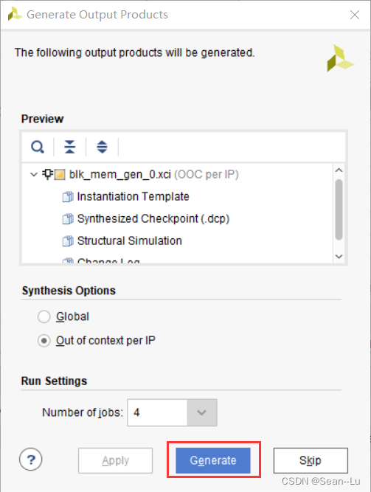Screen dimensions: 371x492
Task: Collapse the blk_mem_gen_0.xci tree node
Action: pos(34,174)
